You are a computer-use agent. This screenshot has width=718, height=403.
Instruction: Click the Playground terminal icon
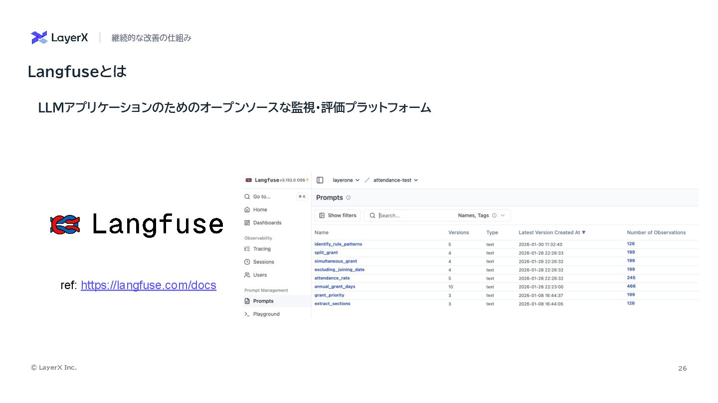(x=247, y=314)
